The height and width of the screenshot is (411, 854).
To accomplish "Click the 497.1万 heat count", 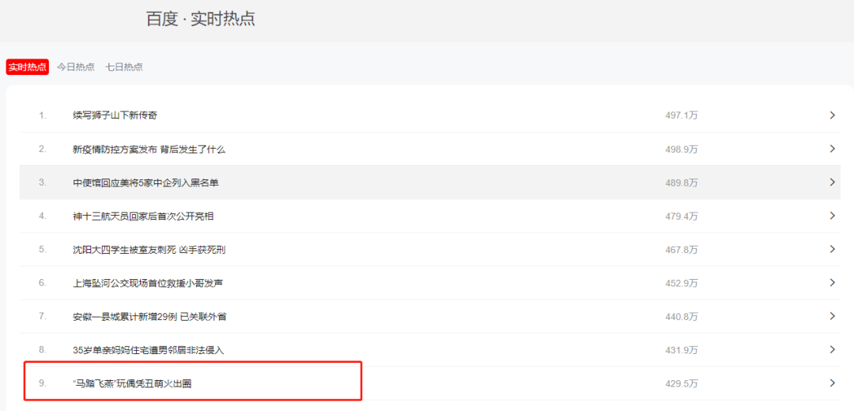I will [682, 115].
